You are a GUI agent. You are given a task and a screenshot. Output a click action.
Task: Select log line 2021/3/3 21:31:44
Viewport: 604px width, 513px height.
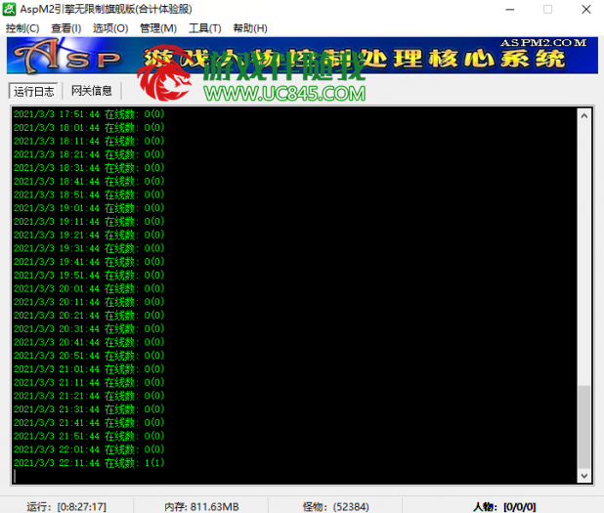pyautogui.click(x=89, y=409)
